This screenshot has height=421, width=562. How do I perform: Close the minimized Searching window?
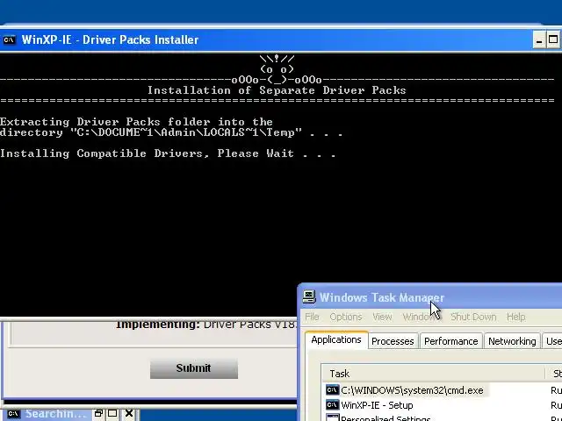click(129, 413)
